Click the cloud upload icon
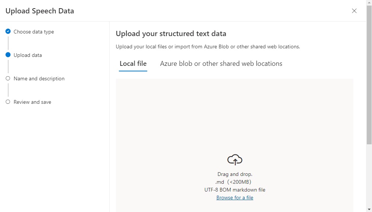 (x=235, y=160)
